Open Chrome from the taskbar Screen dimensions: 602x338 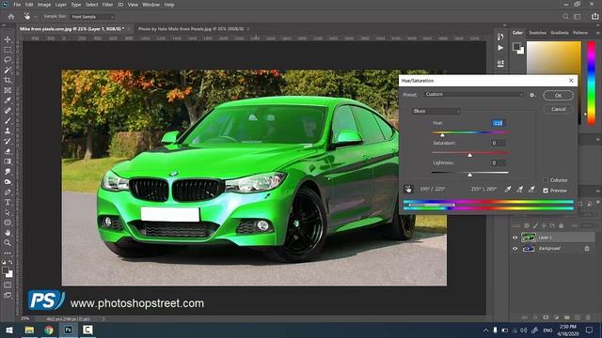click(x=49, y=330)
